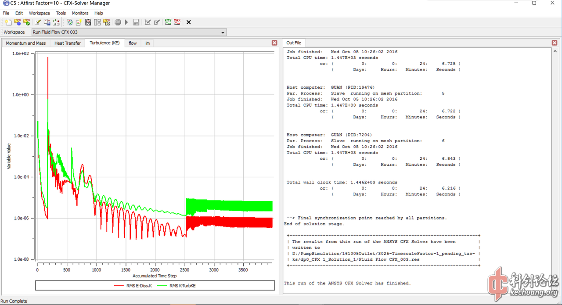The height and width of the screenshot is (305, 562).
Task: Click the 'Host computer: GUAN (PID:7204)' line
Action: pos(329,135)
